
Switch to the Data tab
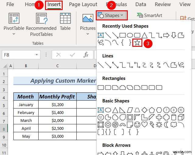coord(141,4)
